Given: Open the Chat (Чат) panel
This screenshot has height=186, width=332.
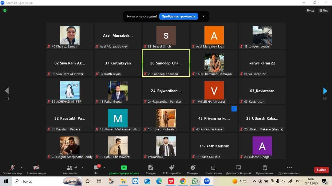Looking at the screenshot, I should [x=96, y=169].
